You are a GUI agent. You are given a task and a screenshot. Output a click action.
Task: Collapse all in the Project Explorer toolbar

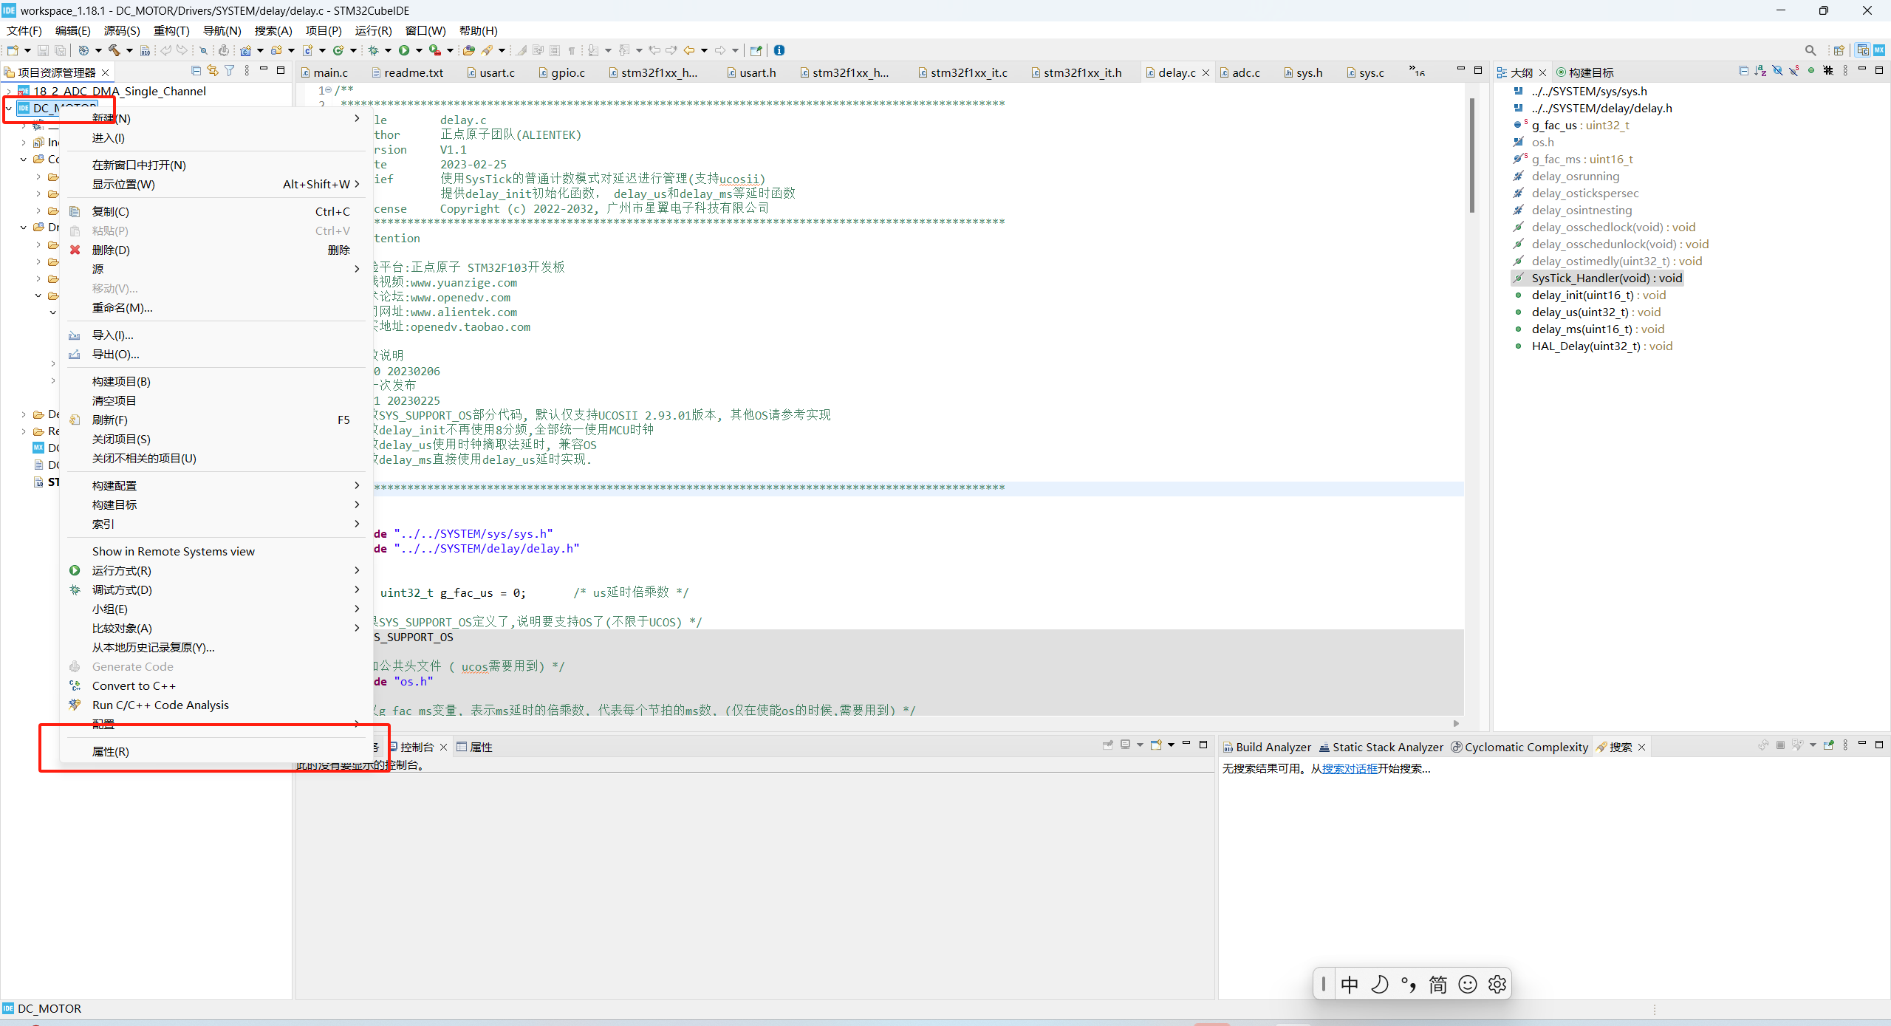(196, 71)
